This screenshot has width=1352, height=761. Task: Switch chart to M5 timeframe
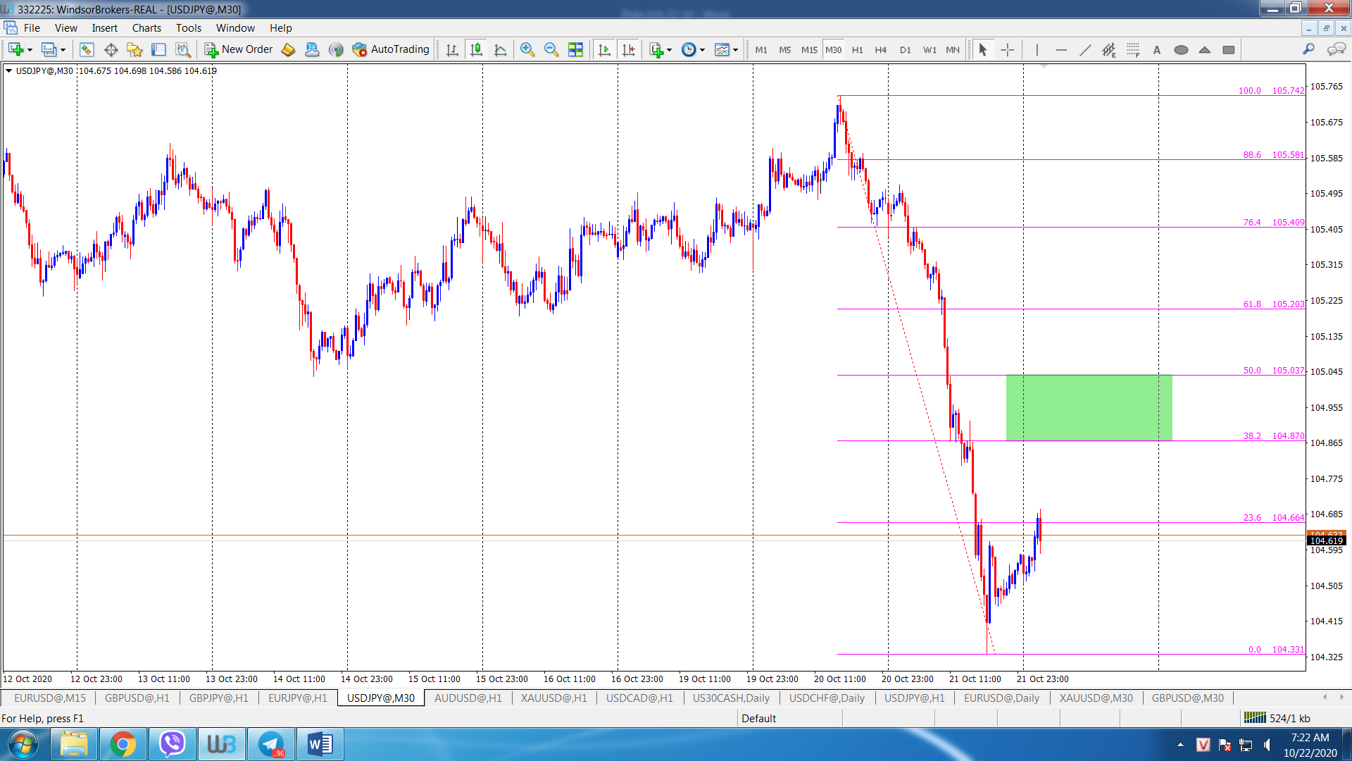point(785,49)
